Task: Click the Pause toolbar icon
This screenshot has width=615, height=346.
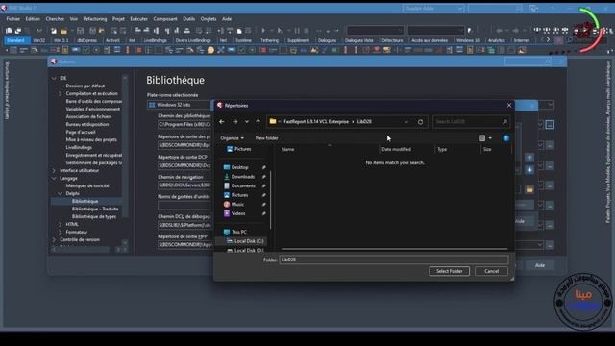Action: coord(297,31)
